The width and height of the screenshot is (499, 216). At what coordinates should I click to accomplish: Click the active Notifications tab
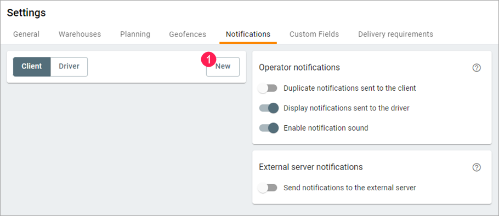[248, 34]
